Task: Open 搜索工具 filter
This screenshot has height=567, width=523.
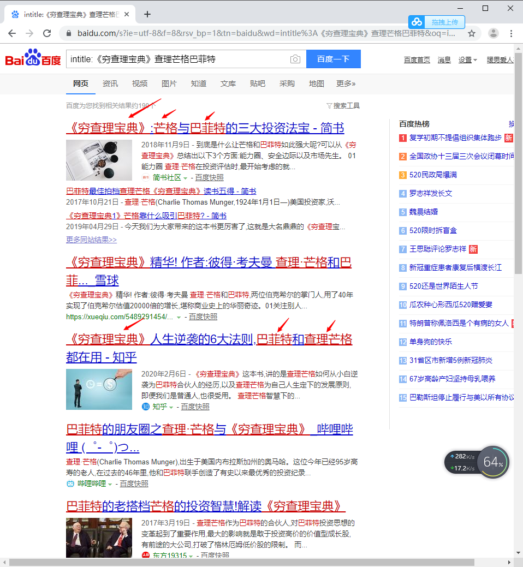Action: 343,105
